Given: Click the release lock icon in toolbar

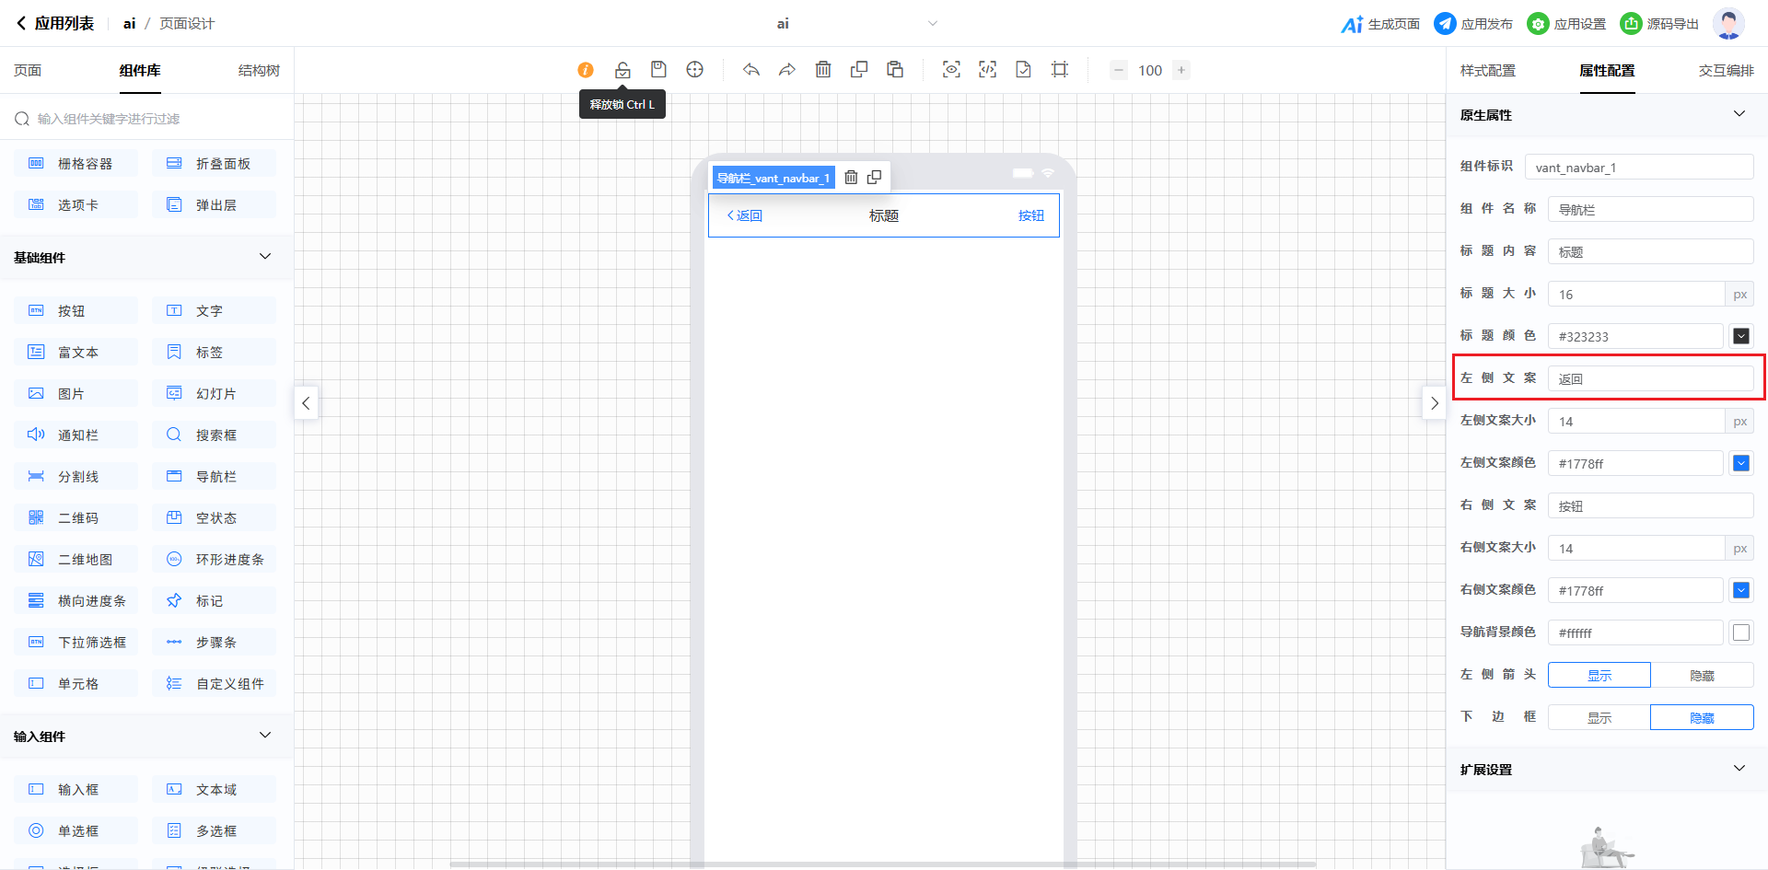Looking at the screenshot, I should (x=622, y=70).
